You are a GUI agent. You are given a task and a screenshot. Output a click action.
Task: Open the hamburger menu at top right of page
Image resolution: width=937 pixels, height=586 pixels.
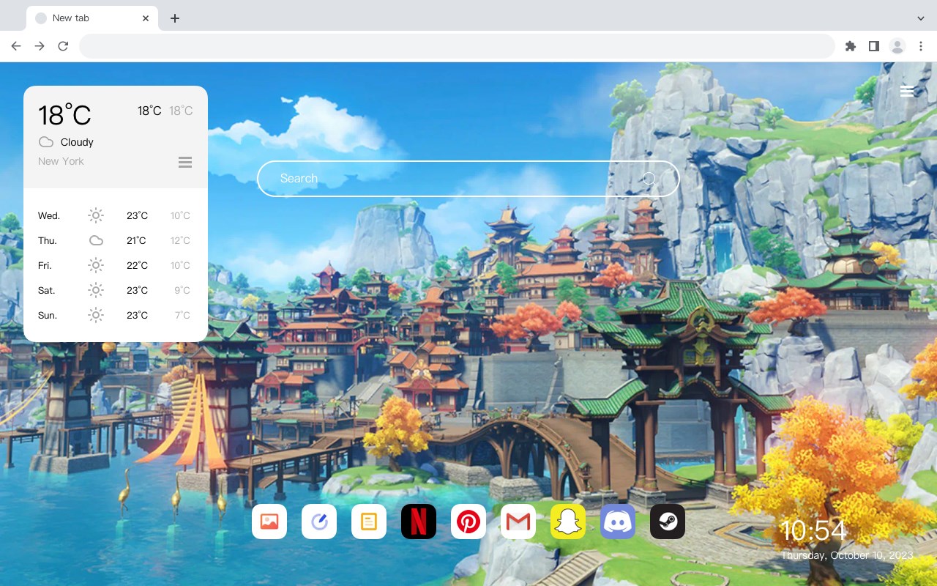click(x=907, y=91)
